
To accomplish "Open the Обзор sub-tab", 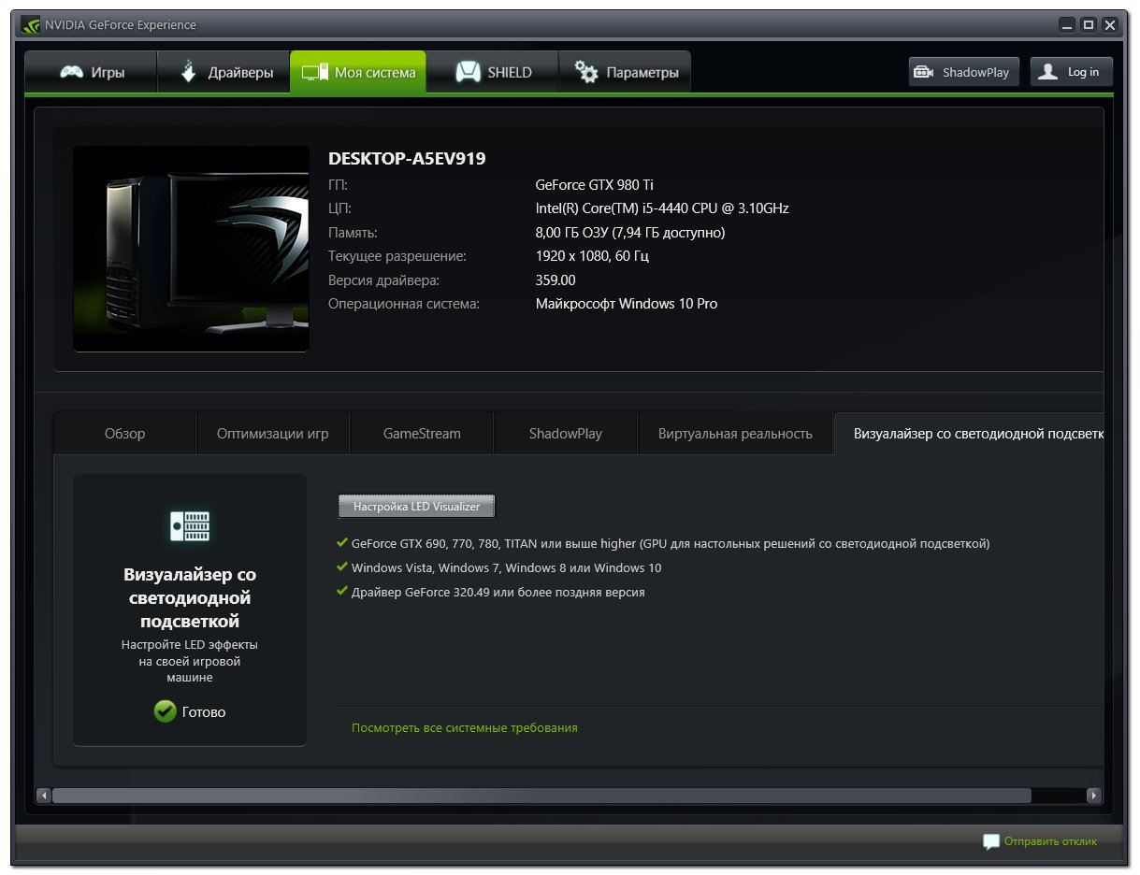I will [124, 434].
